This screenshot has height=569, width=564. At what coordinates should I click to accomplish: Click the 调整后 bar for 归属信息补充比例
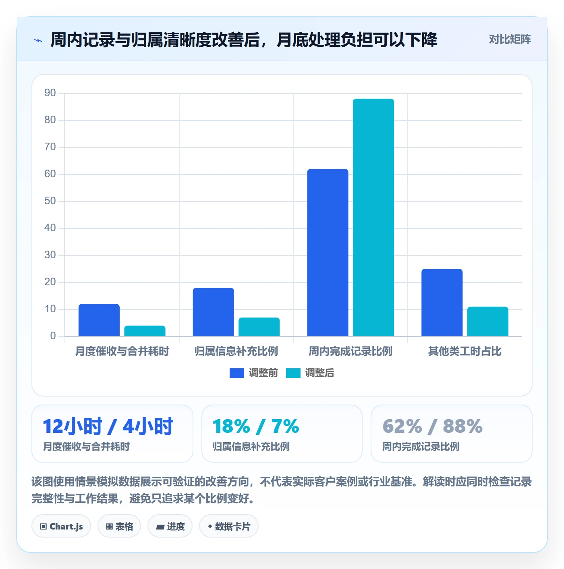pos(259,327)
